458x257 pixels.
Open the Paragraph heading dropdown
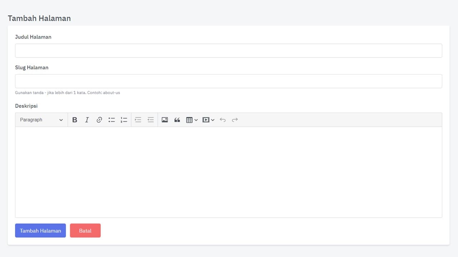click(42, 120)
